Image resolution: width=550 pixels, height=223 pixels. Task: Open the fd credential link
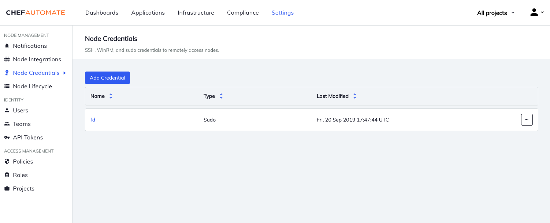(93, 120)
